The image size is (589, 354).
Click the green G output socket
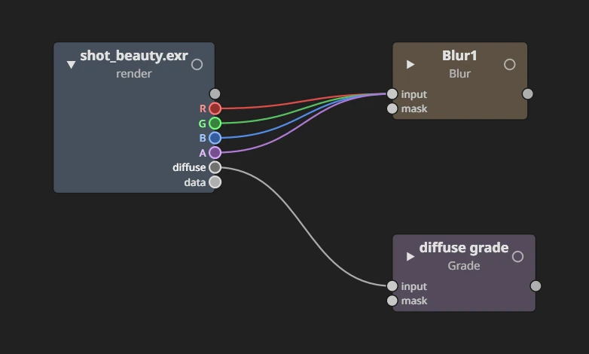point(215,124)
